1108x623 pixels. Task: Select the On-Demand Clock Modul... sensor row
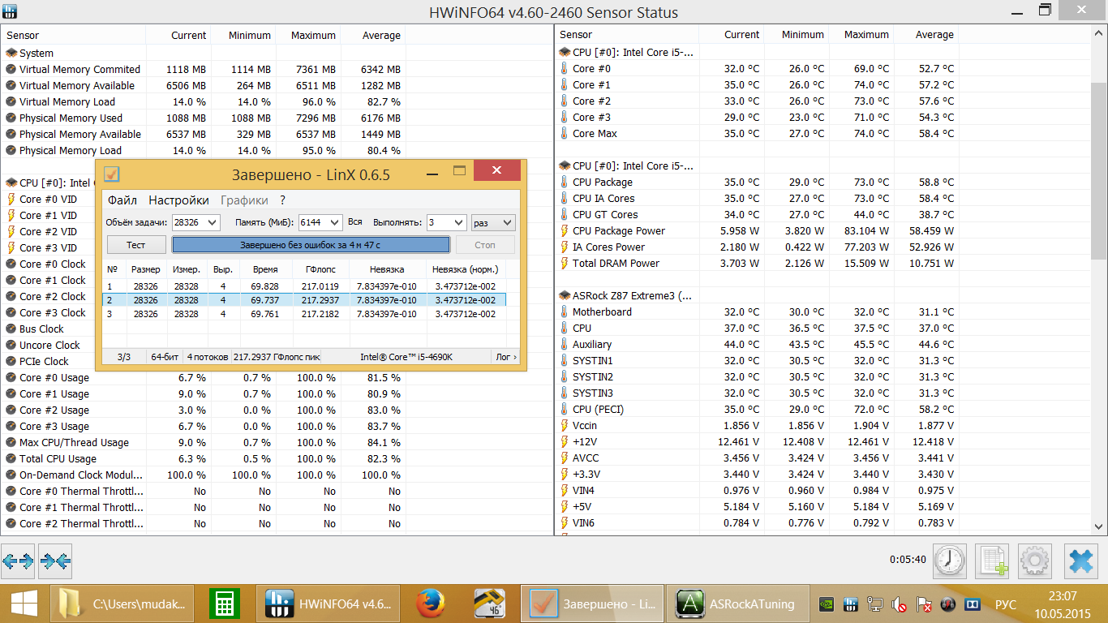[x=203, y=475]
